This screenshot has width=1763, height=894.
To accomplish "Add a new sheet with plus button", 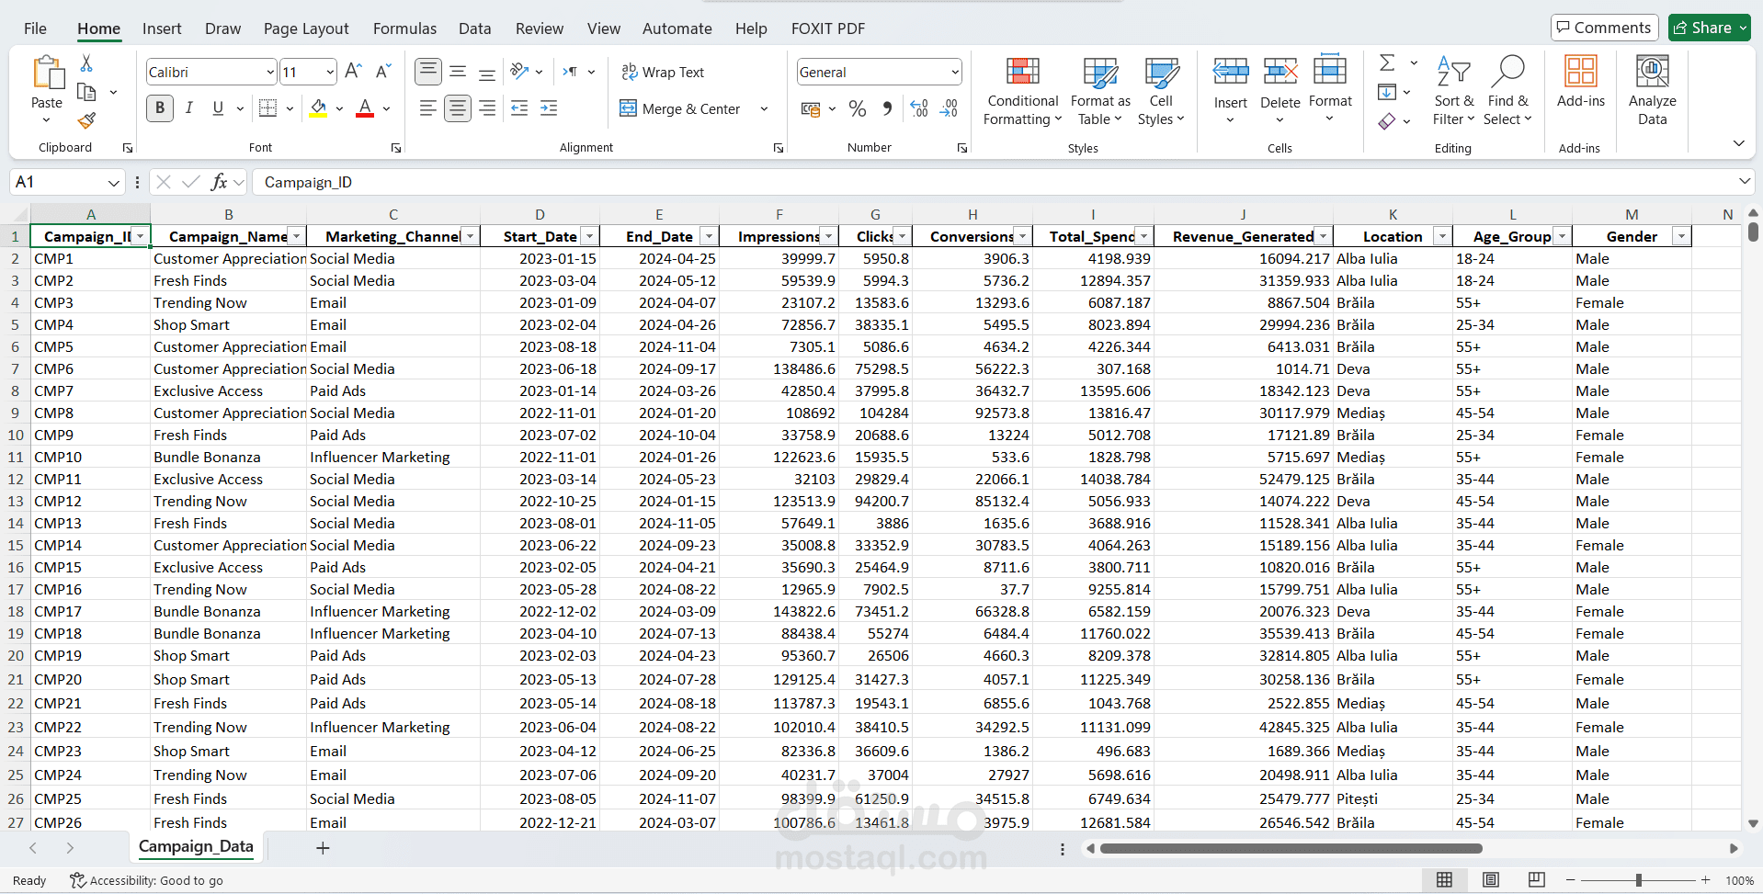I will [x=323, y=848].
